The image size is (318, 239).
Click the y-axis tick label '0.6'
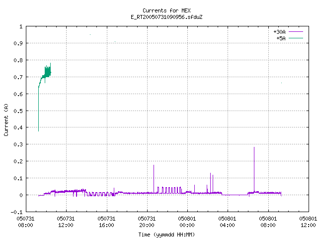[x=18, y=94]
